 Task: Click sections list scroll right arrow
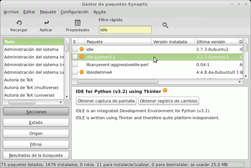coord(61,102)
